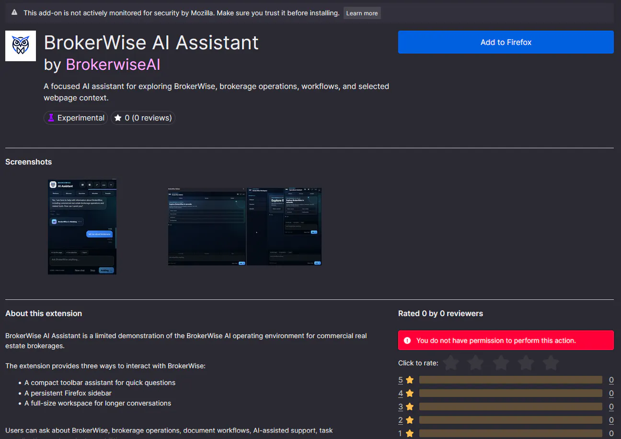Rate the extension four stars
The width and height of the screenshot is (621, 439).
pyautogui.click(x=526, y=363)
